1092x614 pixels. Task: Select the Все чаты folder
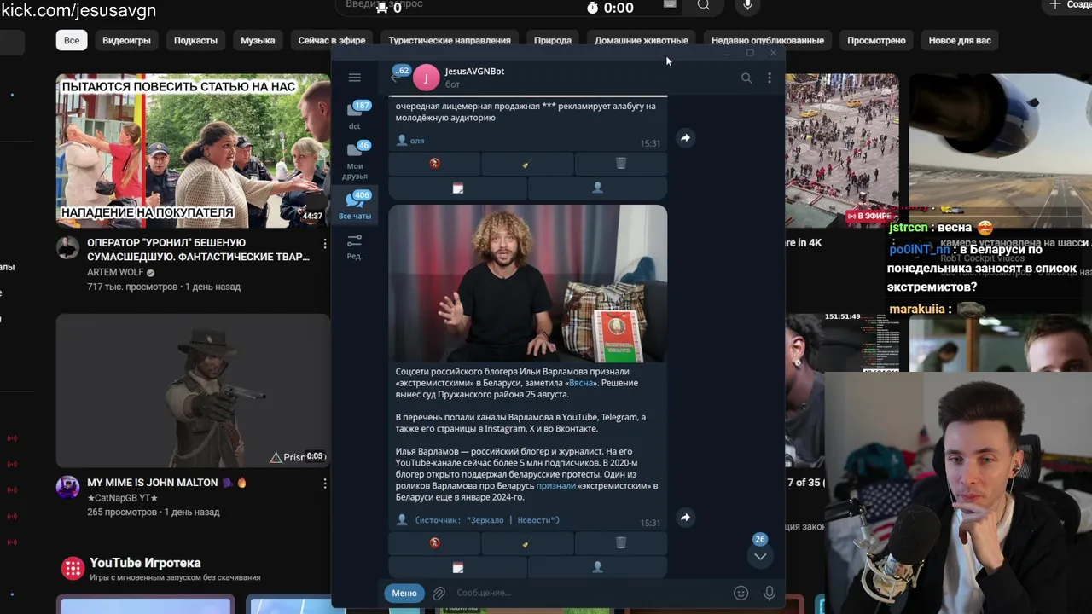click(x=355, y=205)
